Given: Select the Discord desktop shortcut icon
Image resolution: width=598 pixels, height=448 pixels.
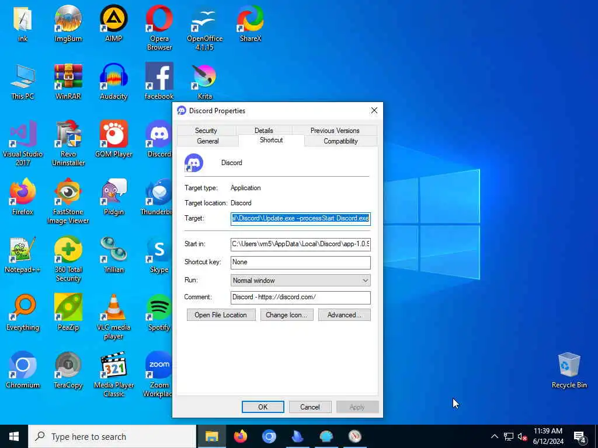Looking at the screenshot, I should (x=158, y=139).
